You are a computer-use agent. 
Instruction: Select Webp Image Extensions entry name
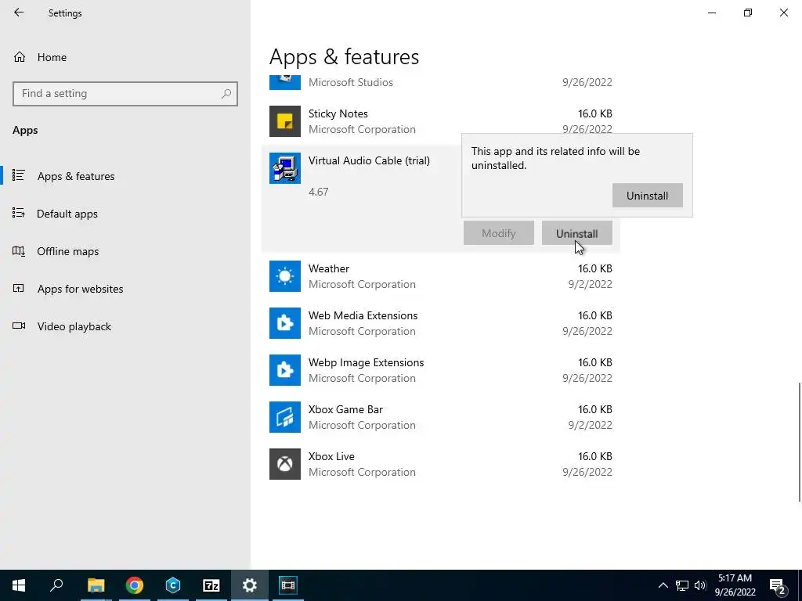click(367, 363)
